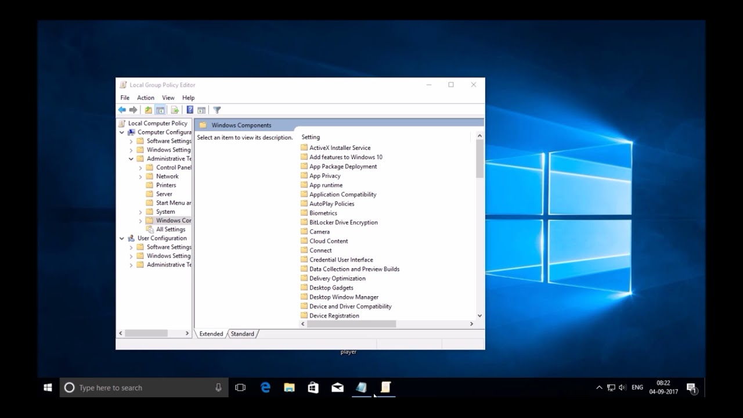Launch Microsoft Edge from the taskbar
Screen dimensions: 743x418
pos(265,387)
